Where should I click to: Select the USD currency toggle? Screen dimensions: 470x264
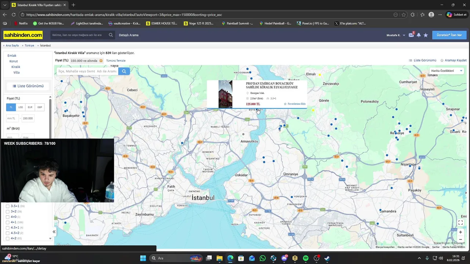click(x=21, y=107)
